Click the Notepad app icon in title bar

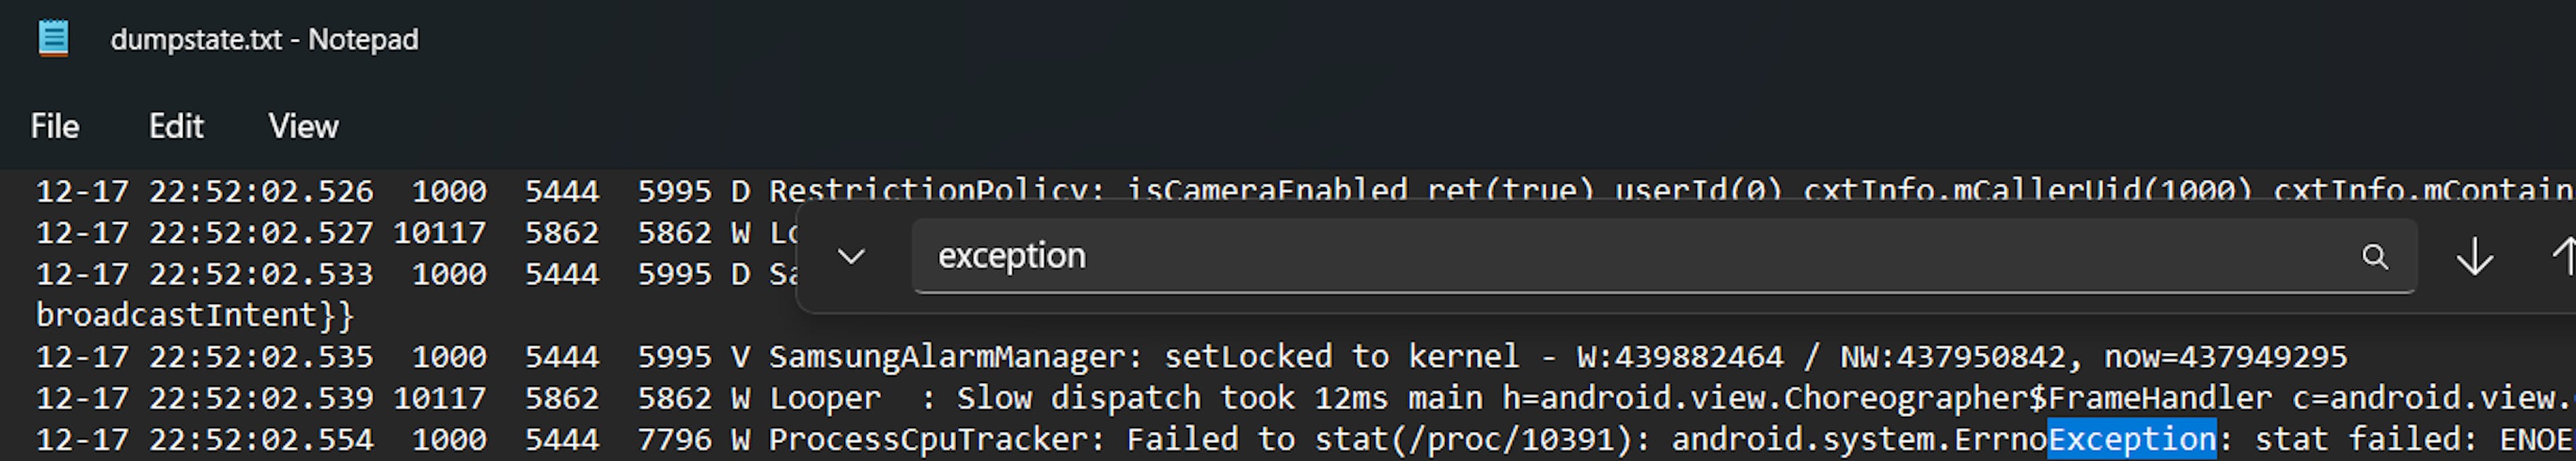pyautogui.click(x=53, y=39)
